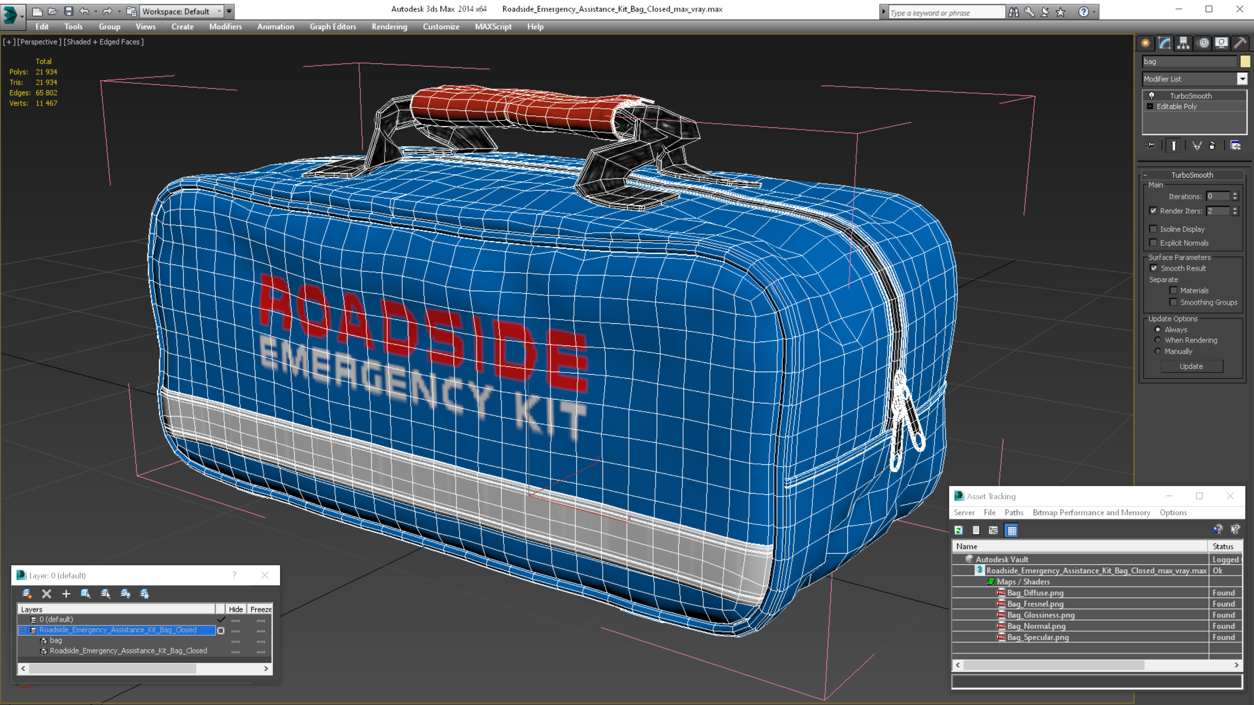Enable Explicit Normals checkbox

pos(1153,242)
